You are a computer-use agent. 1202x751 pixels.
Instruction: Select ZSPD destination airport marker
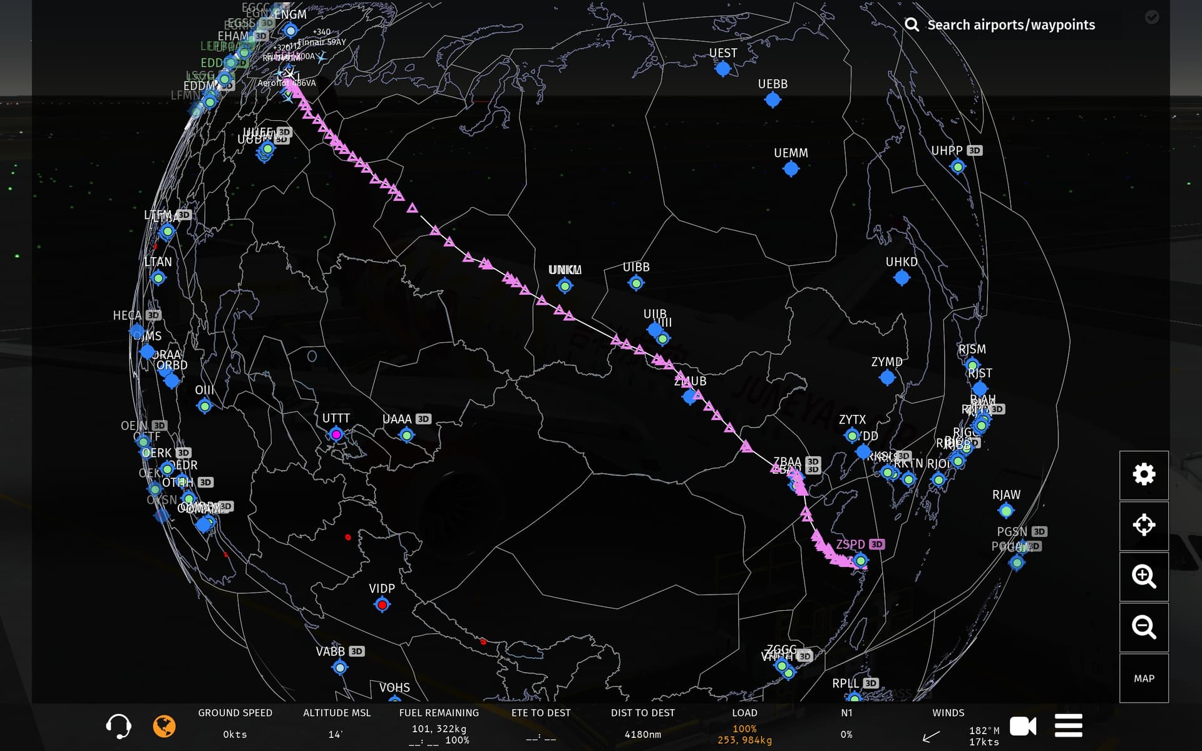(x=861, y=560)
